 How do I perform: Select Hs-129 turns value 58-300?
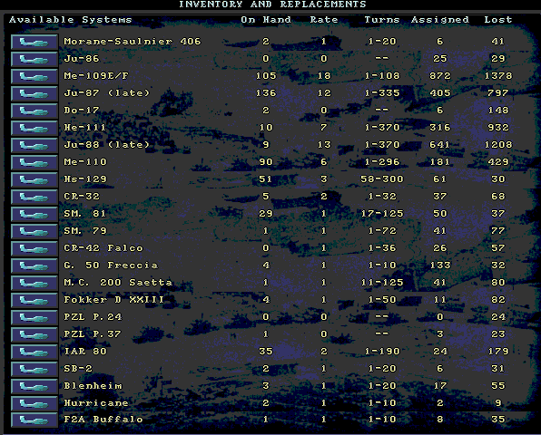pos(382,179)
